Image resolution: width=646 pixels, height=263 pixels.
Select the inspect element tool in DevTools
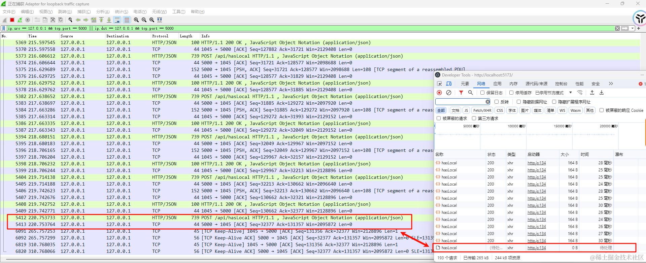pos(439,84)
